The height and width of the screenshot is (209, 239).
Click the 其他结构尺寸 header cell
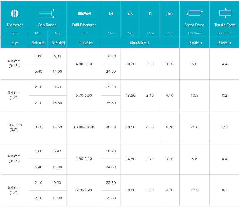click(140, 43)
